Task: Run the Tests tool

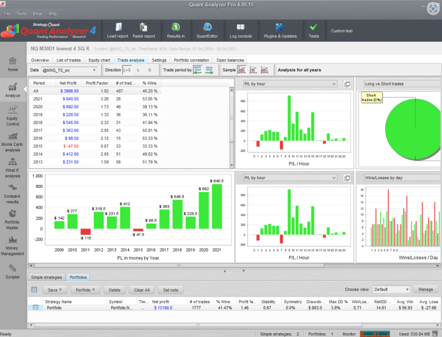Action: [314, 30]
